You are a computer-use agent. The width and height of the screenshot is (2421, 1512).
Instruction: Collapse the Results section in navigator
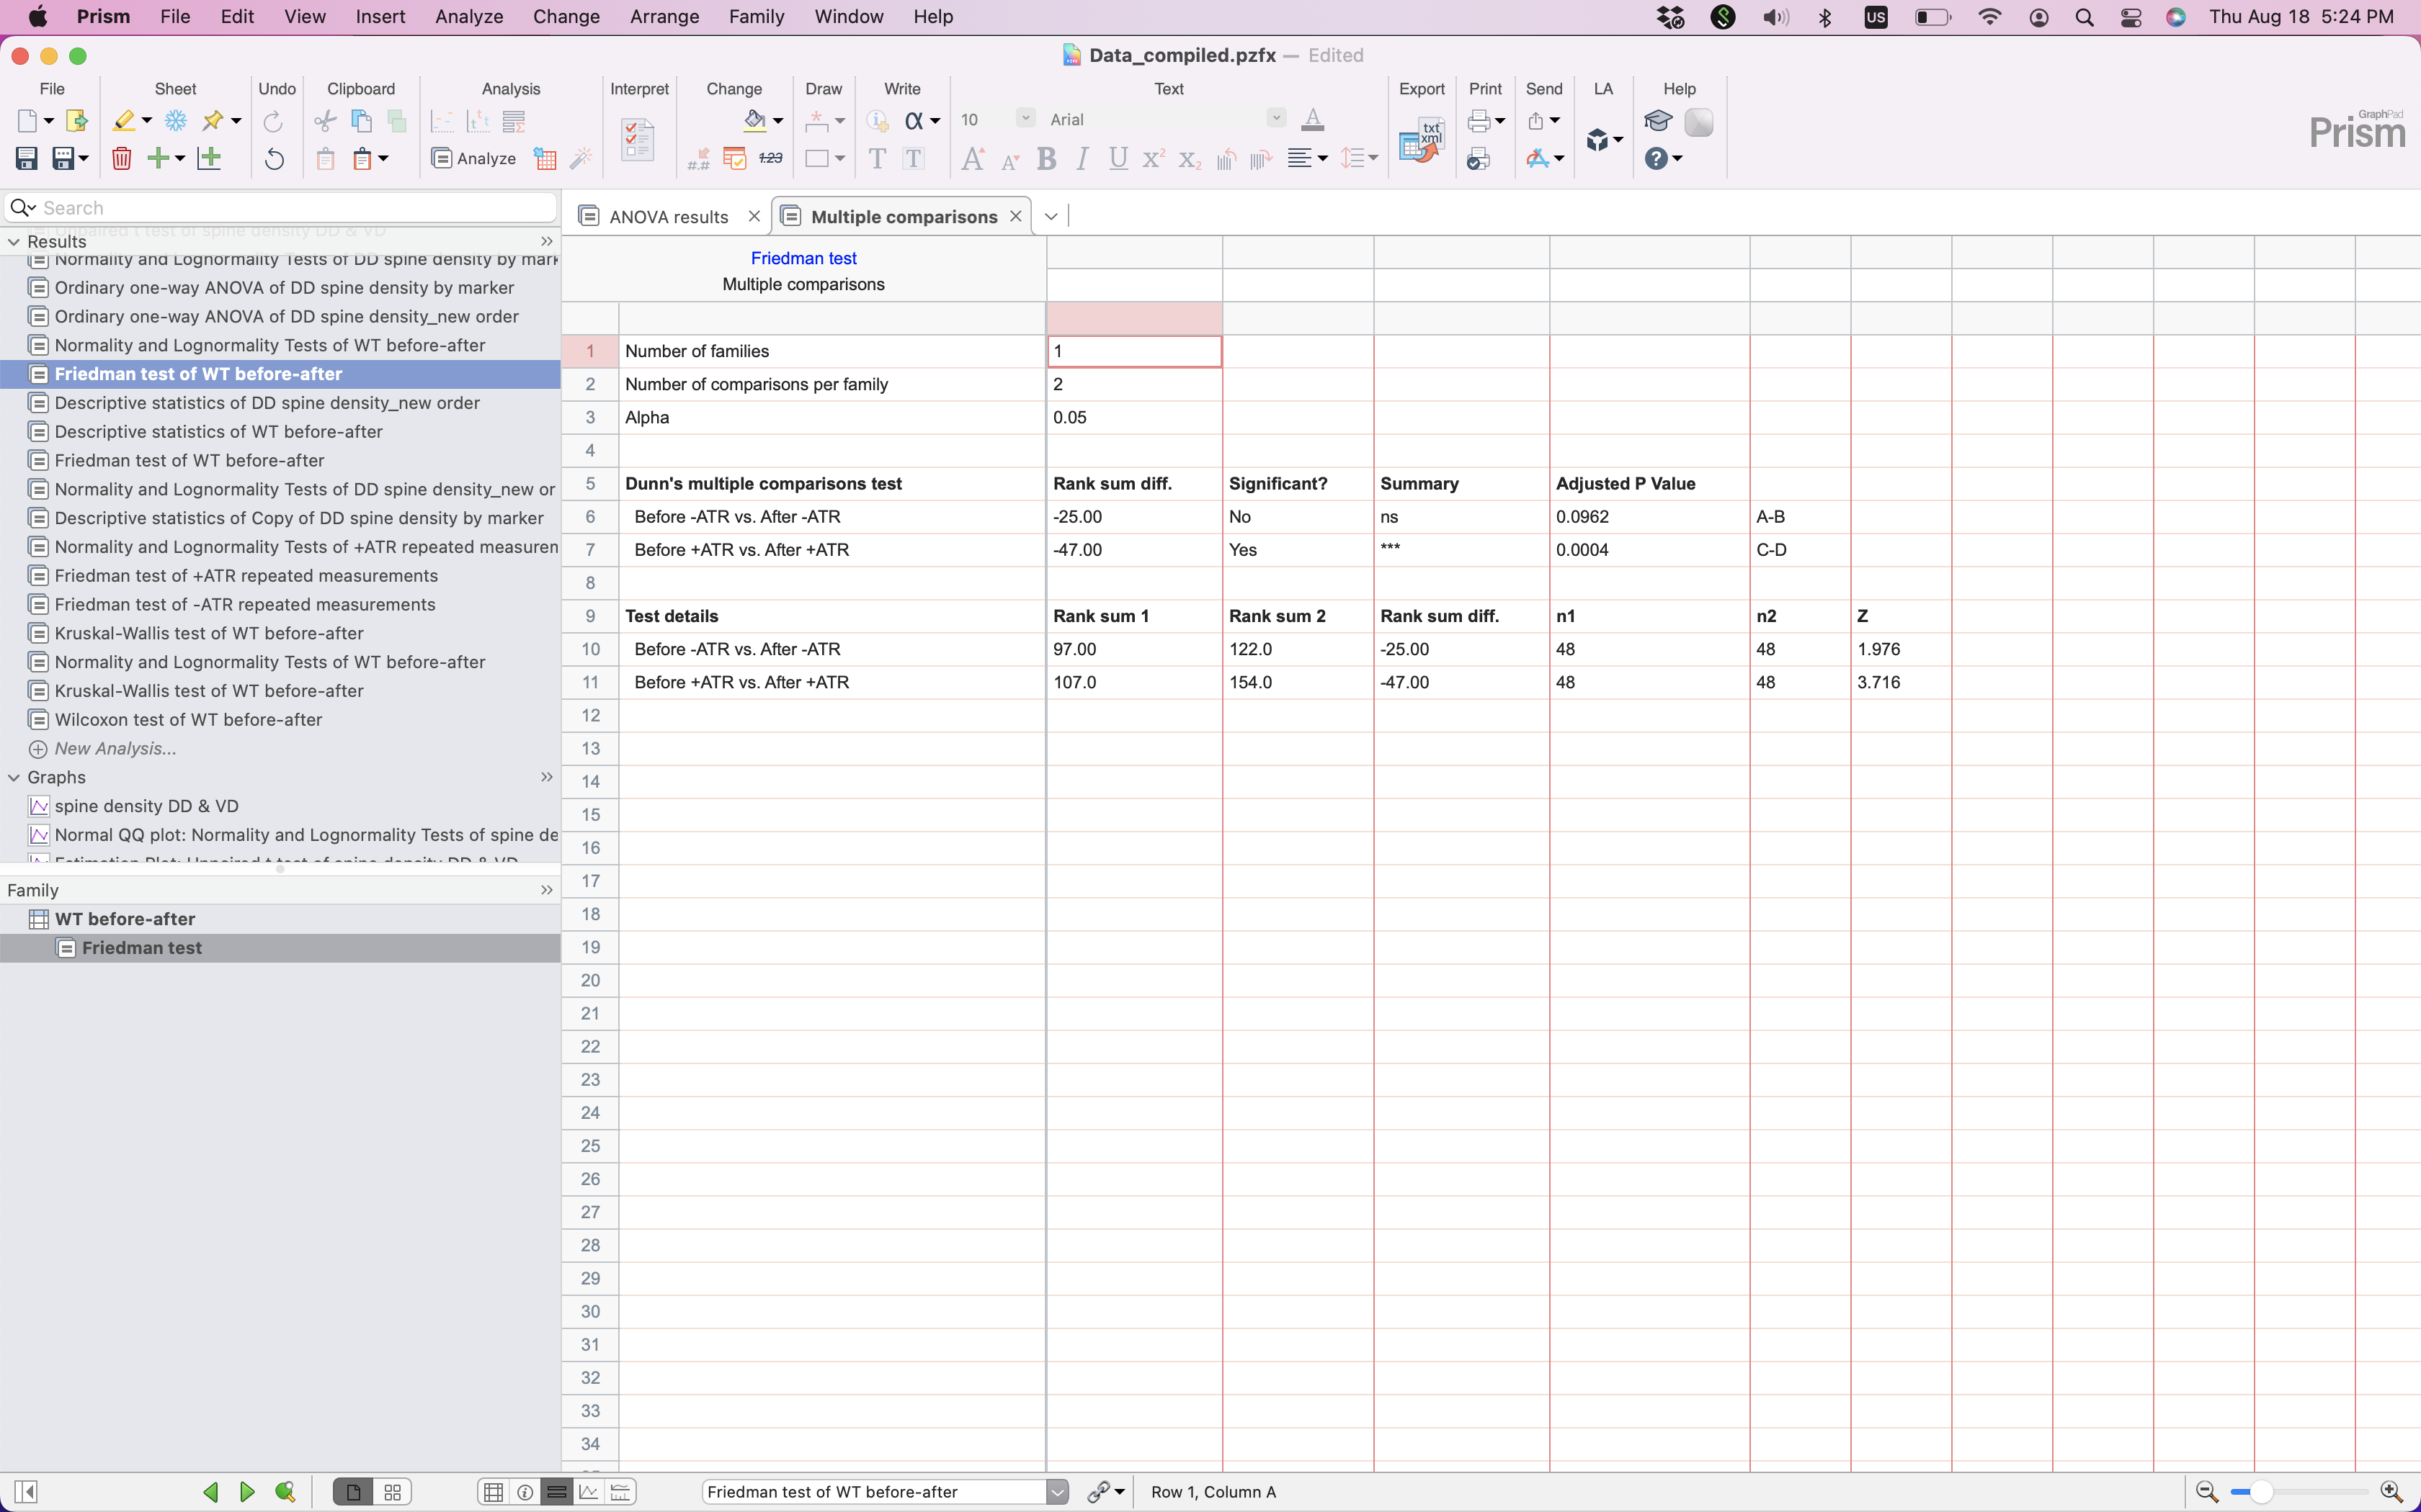[14, 242]
